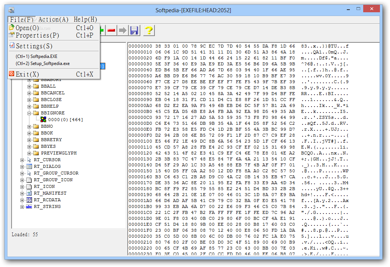Select the BBYES tree label
The image size is (390, 267).
[48, 146]
